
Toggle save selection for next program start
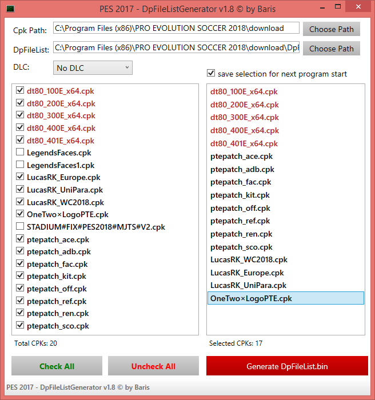click(x=211, y=73)
